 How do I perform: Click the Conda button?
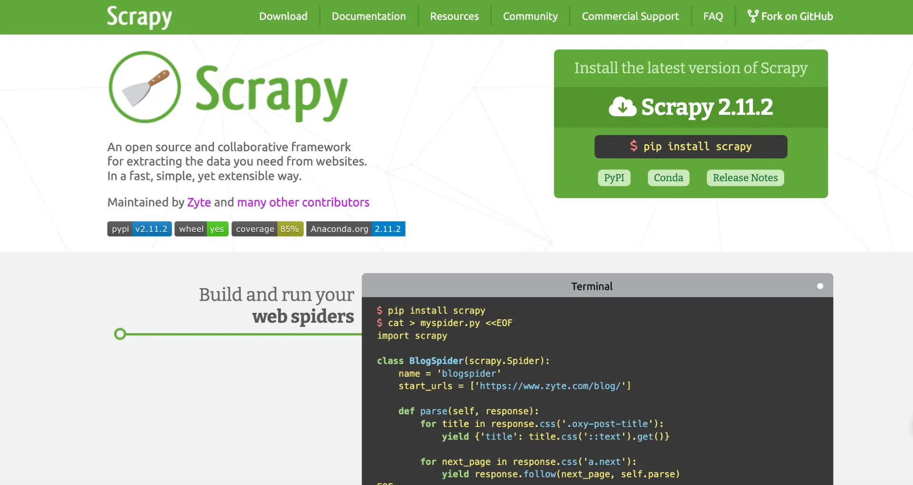click(x=668, y=178)
